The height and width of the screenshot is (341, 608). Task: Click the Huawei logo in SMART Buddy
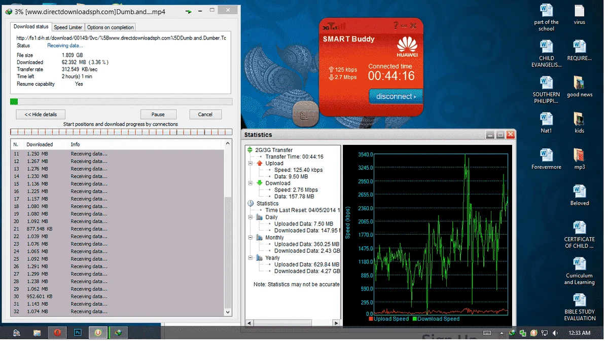coord(407,47)
